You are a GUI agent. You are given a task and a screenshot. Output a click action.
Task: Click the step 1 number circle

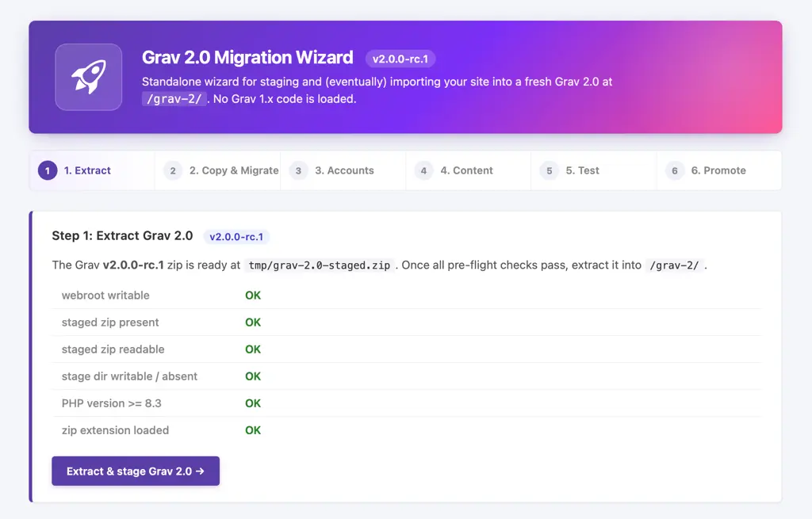click(48, 170)
